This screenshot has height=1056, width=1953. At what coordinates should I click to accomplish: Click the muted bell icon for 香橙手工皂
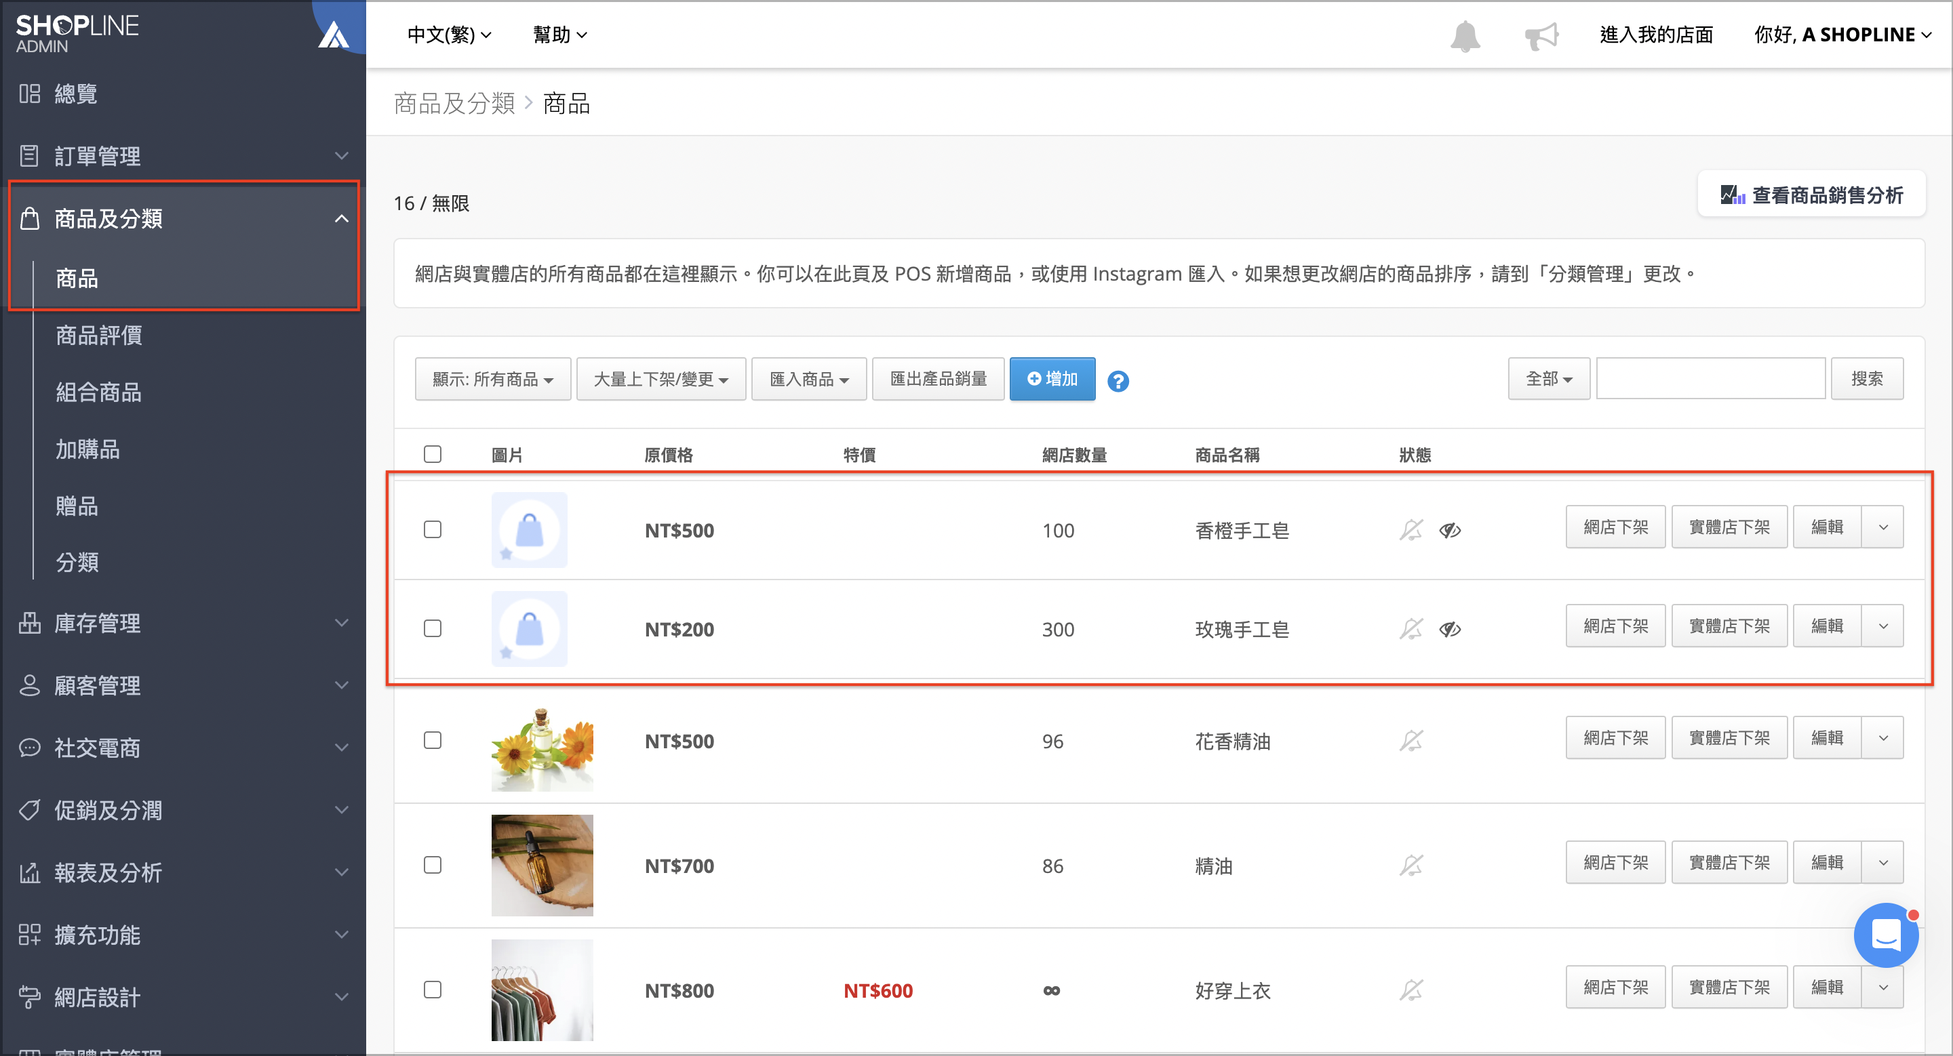[1411, 529]
